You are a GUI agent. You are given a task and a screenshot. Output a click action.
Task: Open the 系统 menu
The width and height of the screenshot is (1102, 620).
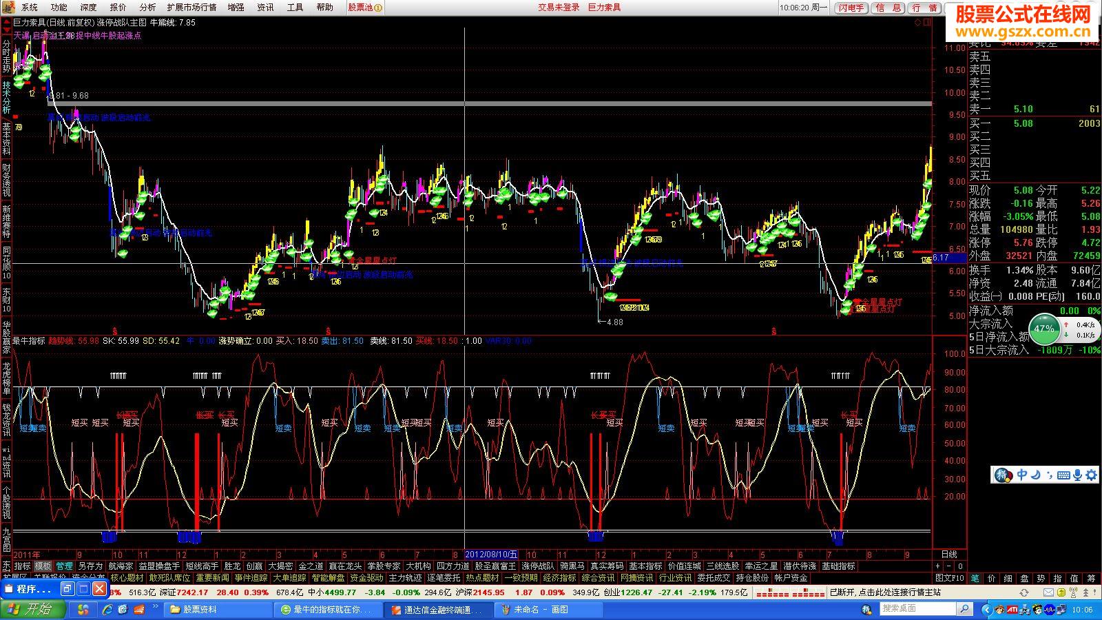point(30,7)
